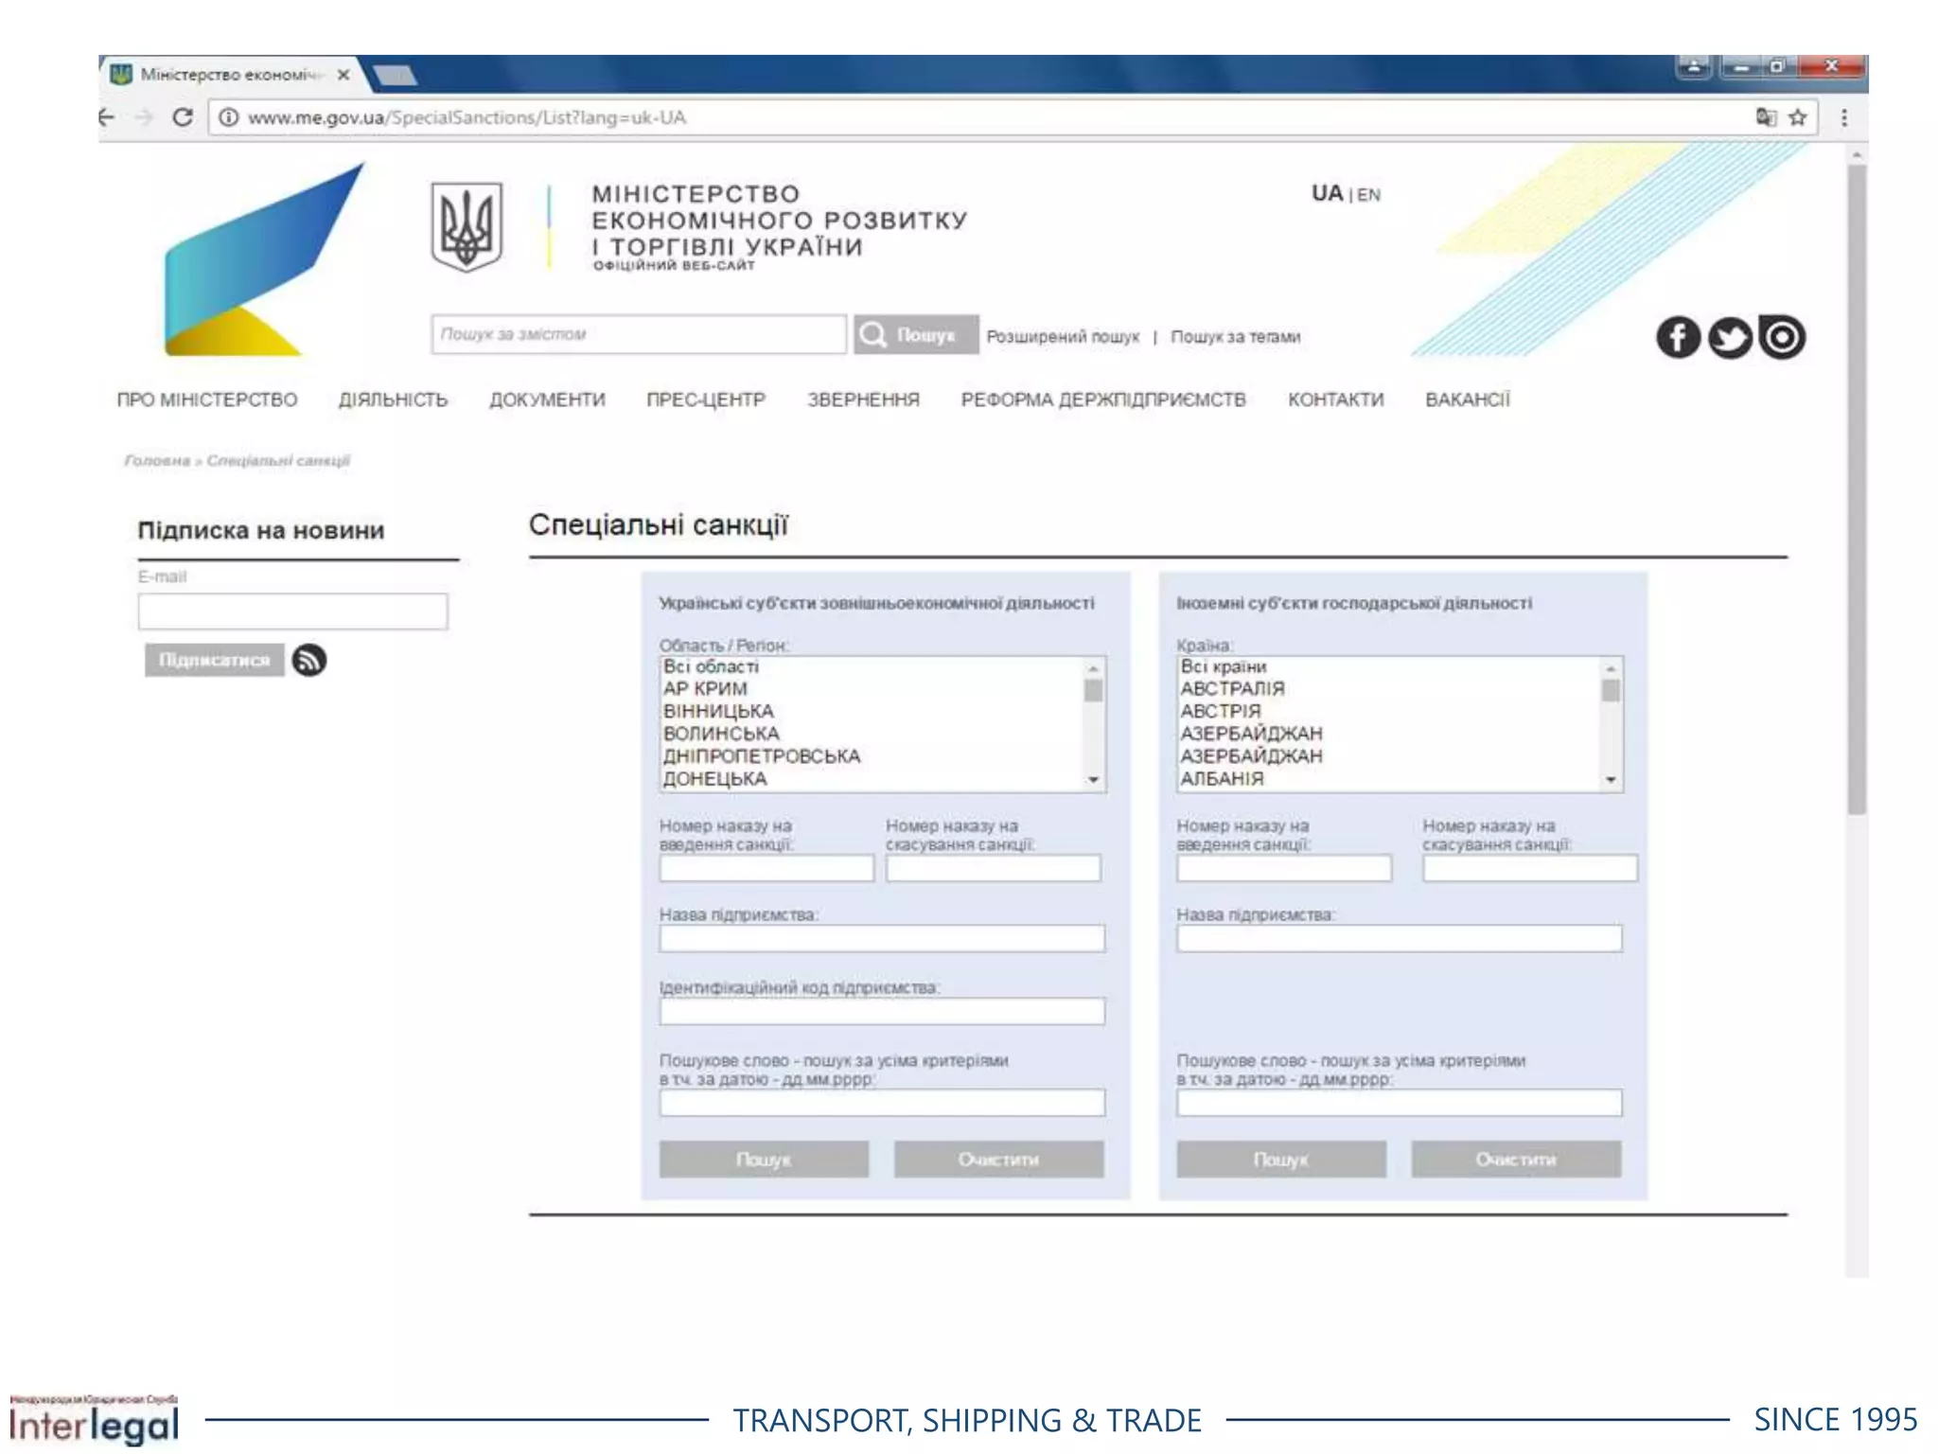1938x1454 pixels.
Task: Close the Міністерство економіч browser tab
Action: coord(344,75)
